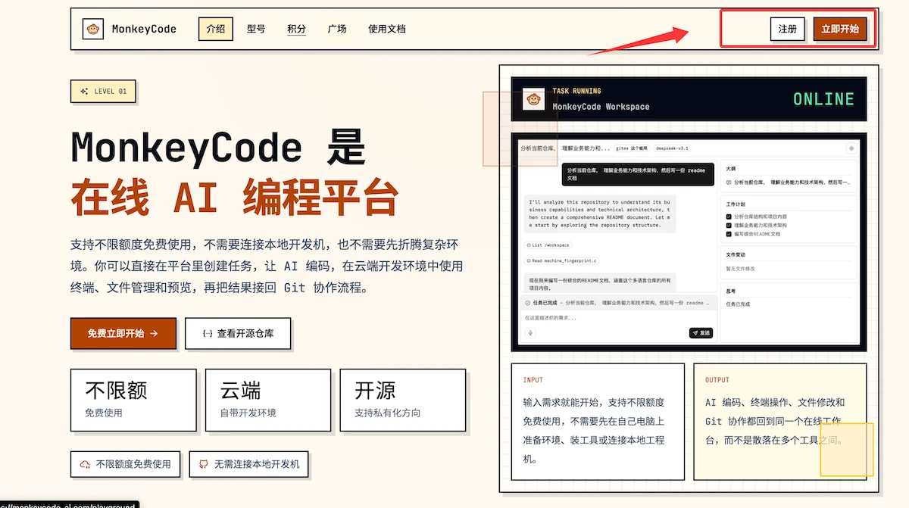The image size is (909, 508).
Task: Click the INPUT info card
Action: point(598,422)
